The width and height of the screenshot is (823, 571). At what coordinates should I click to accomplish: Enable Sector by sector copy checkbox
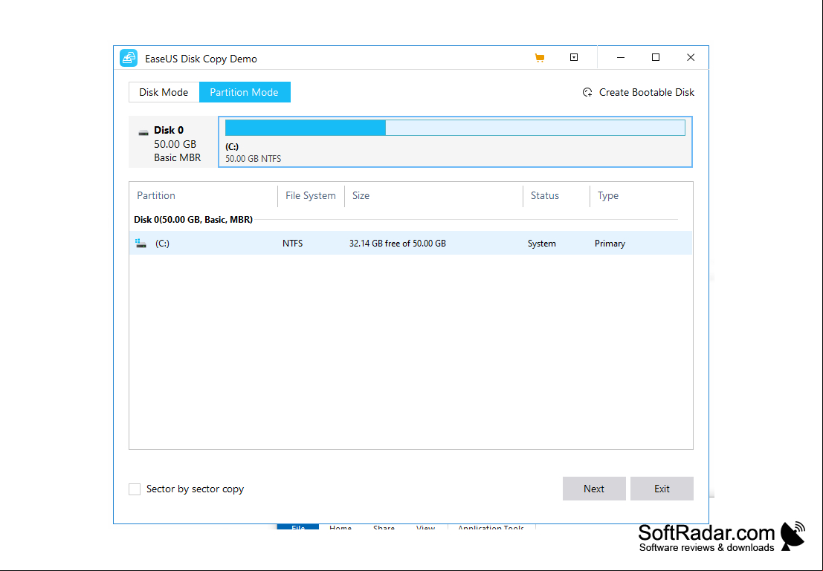click(135, 489)
